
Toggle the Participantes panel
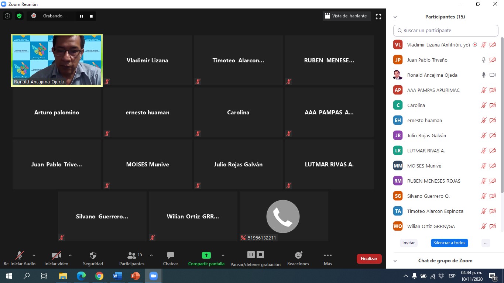pyautogui.click(x=132, y=255)
